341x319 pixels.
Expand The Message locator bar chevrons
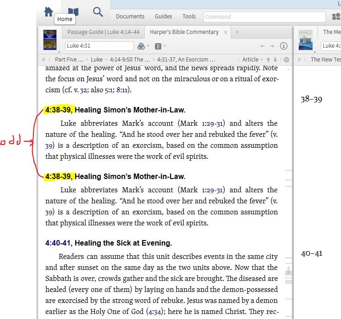click(299, 60)
